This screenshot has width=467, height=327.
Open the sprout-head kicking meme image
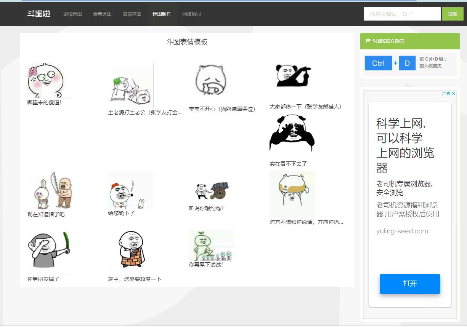[212, 245]
